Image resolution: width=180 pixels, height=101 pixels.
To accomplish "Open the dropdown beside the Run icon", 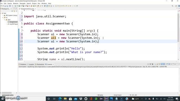I will coord(21,6).
